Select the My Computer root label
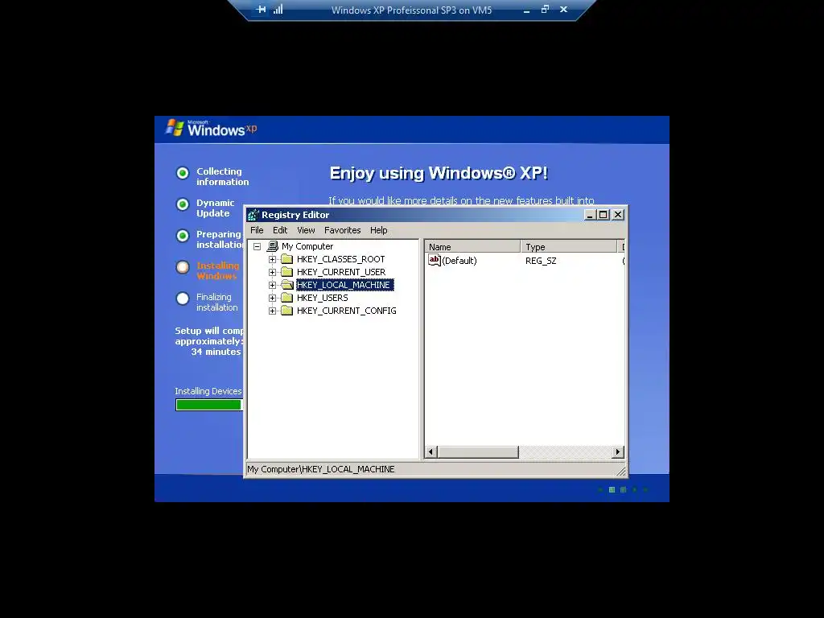 307,246
